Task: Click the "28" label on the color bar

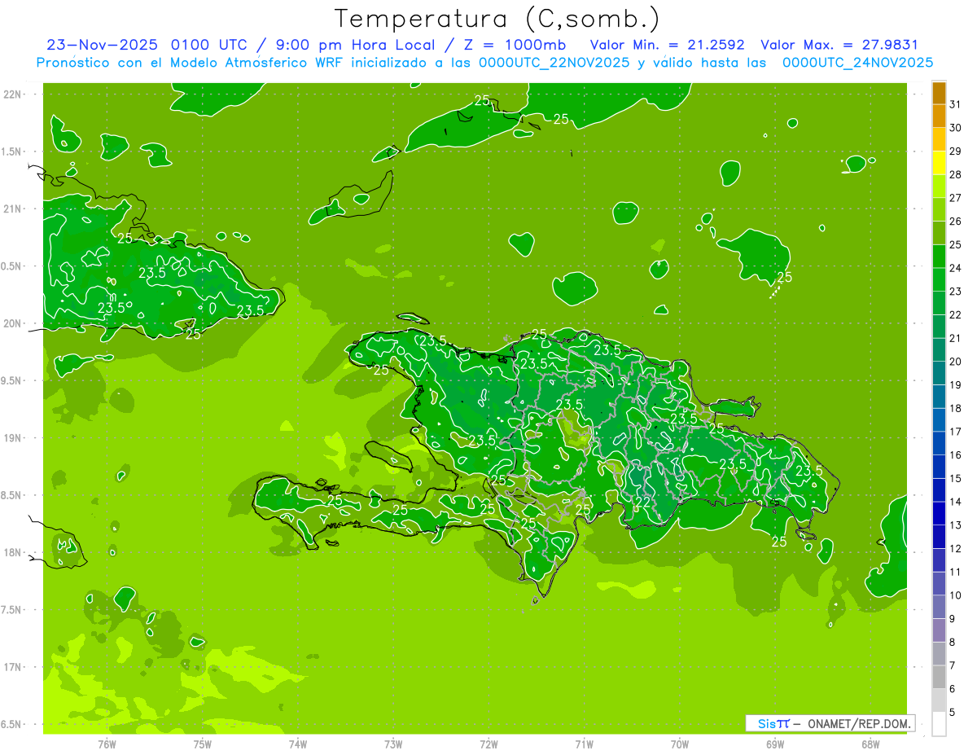Action: point(956,174)
